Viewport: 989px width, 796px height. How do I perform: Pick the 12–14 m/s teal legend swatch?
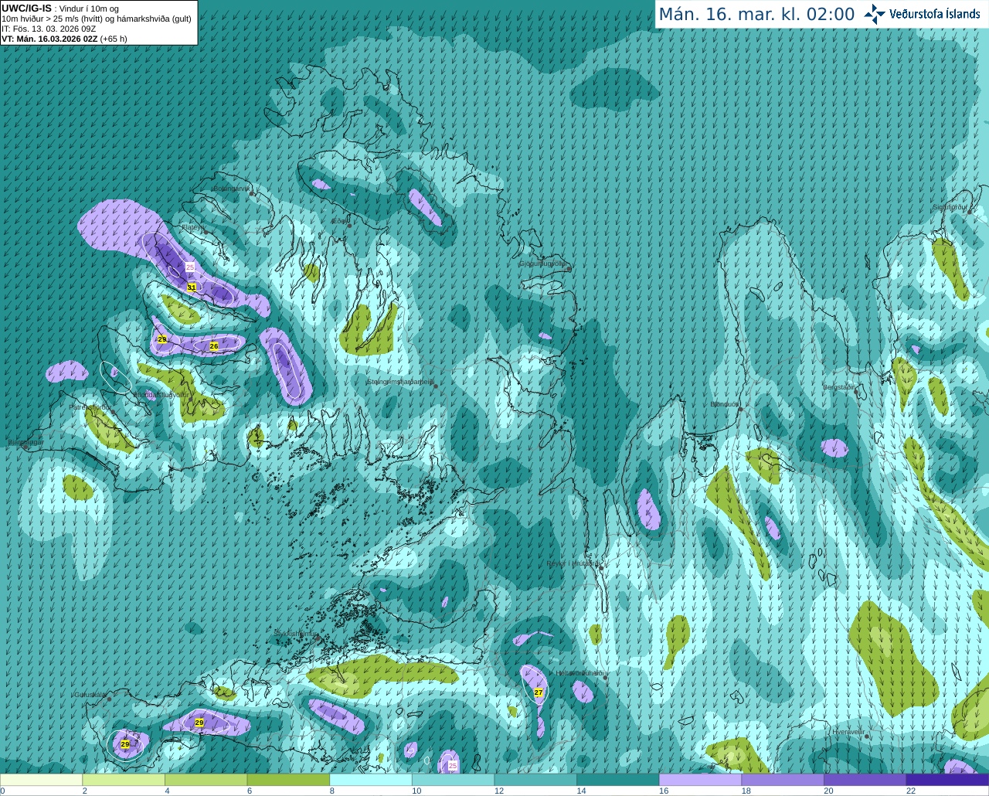coord(535,780)
